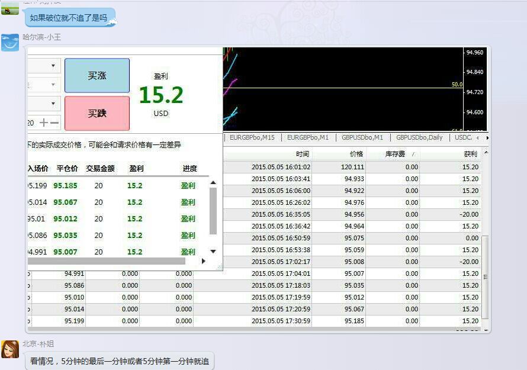Screen dimensions: 527x370
Task: Click right arrow of horizontal scrollbar
Action: pos(203,261)
